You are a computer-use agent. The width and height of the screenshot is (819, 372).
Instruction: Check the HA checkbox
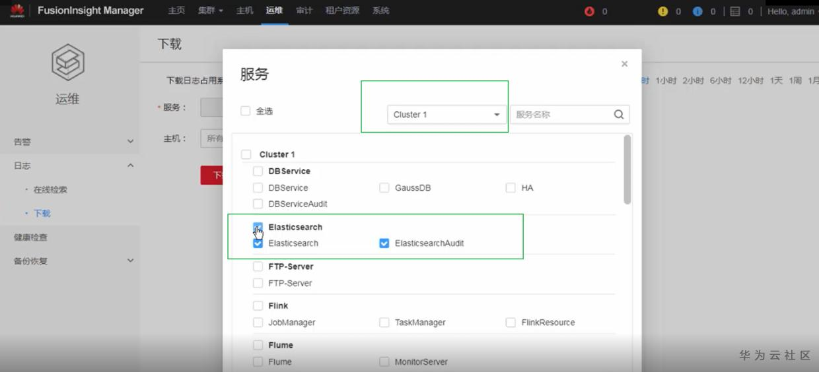coord(511,188)
